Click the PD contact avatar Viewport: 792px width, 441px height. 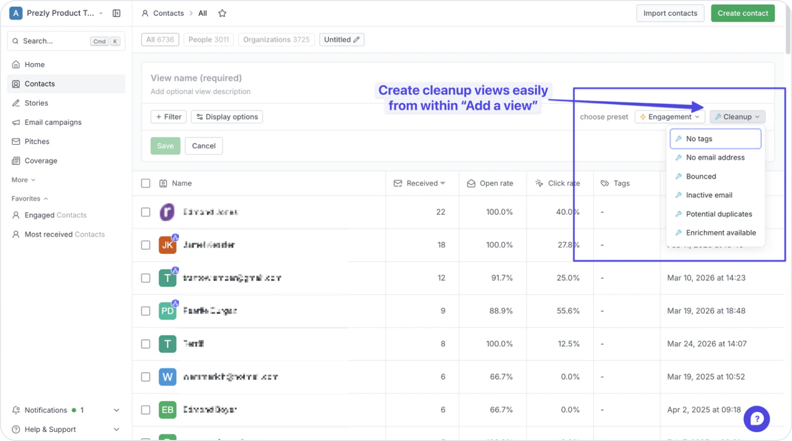[x=167, y=311]
